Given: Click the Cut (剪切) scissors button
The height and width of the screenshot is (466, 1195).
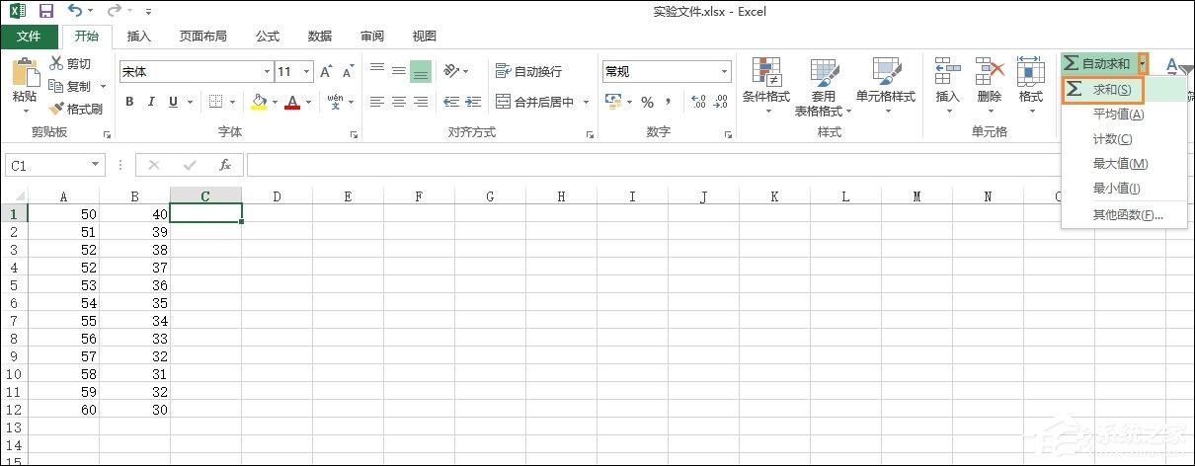Looking at the screenshot, I should click(69, 63).
